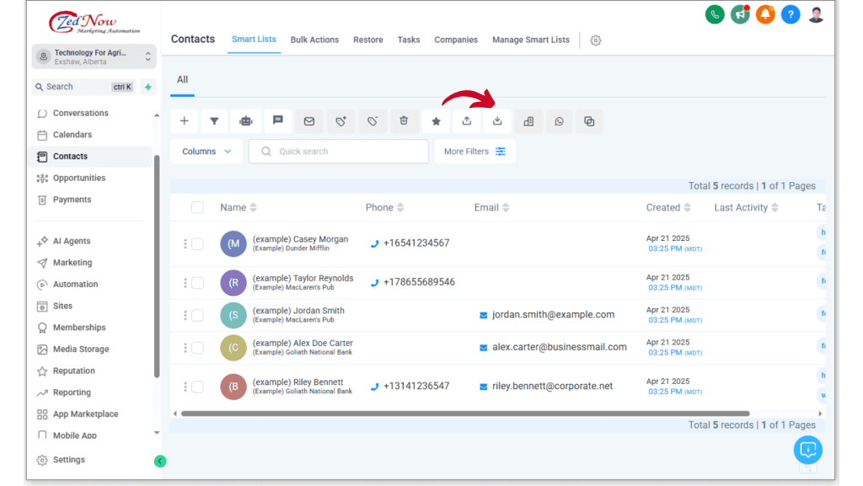Image resolution: width=863 pixels, height=486 pixels.
Task: Switch to the Bulk Actions tab
Action: pyautogui.click(x=314, y=40)
